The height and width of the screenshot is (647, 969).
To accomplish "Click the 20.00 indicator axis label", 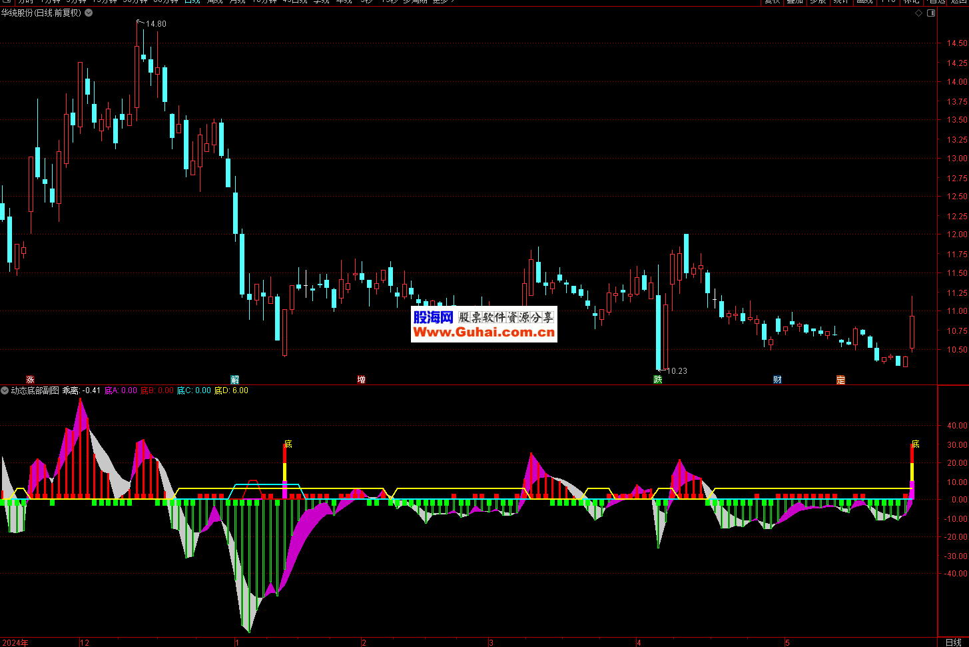I will pos(958,463).
